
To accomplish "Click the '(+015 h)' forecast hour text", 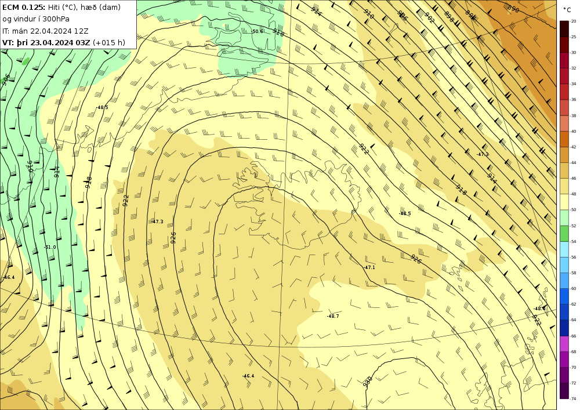I will [x=109, y=42].
